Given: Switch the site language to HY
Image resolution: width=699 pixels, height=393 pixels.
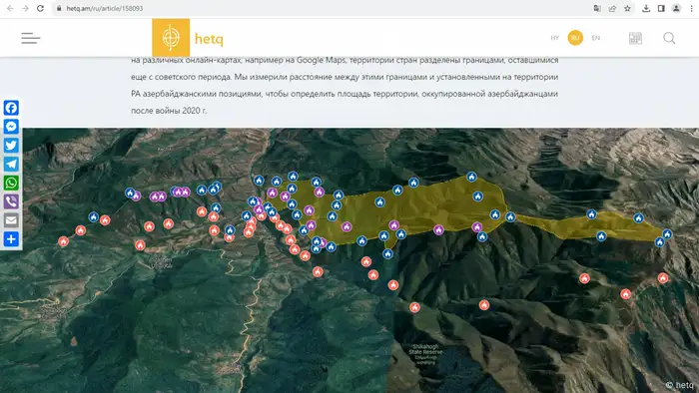Looking at the screenshot, I should pos(554,38).
